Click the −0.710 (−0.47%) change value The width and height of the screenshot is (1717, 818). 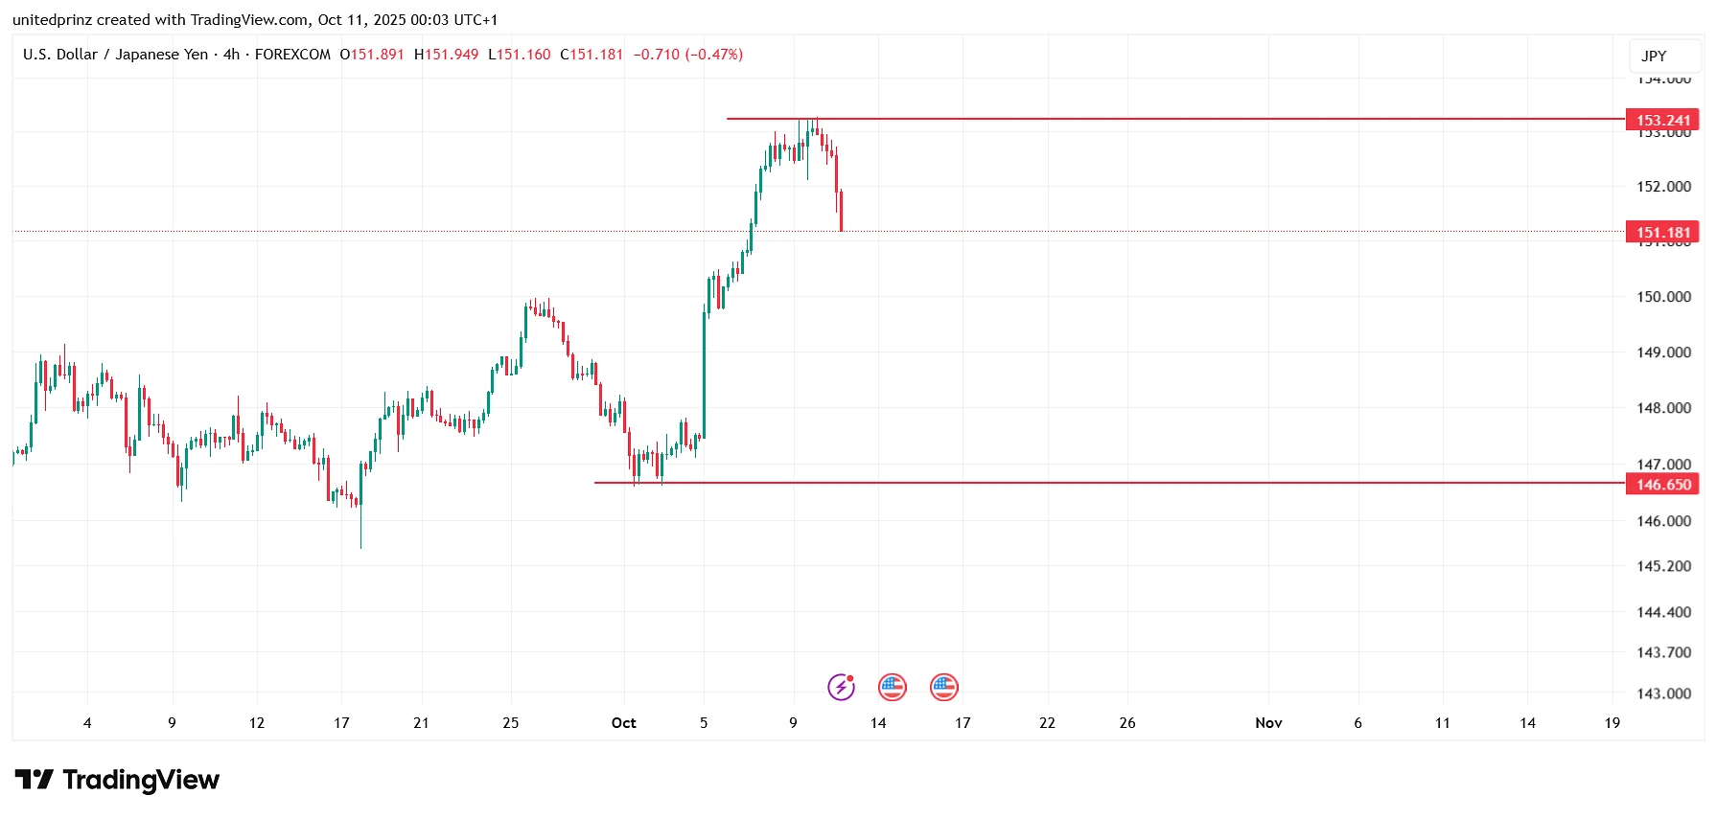coord(687,55)
